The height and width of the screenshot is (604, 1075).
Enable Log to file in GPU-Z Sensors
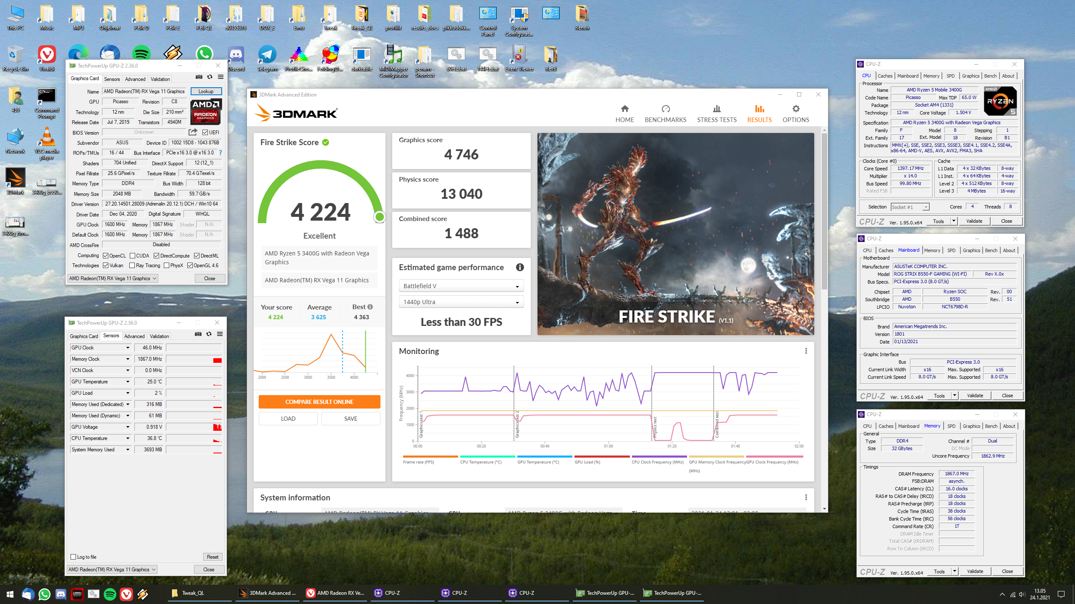[73, 557]
